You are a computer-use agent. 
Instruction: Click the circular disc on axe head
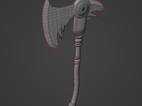[82, 9]
